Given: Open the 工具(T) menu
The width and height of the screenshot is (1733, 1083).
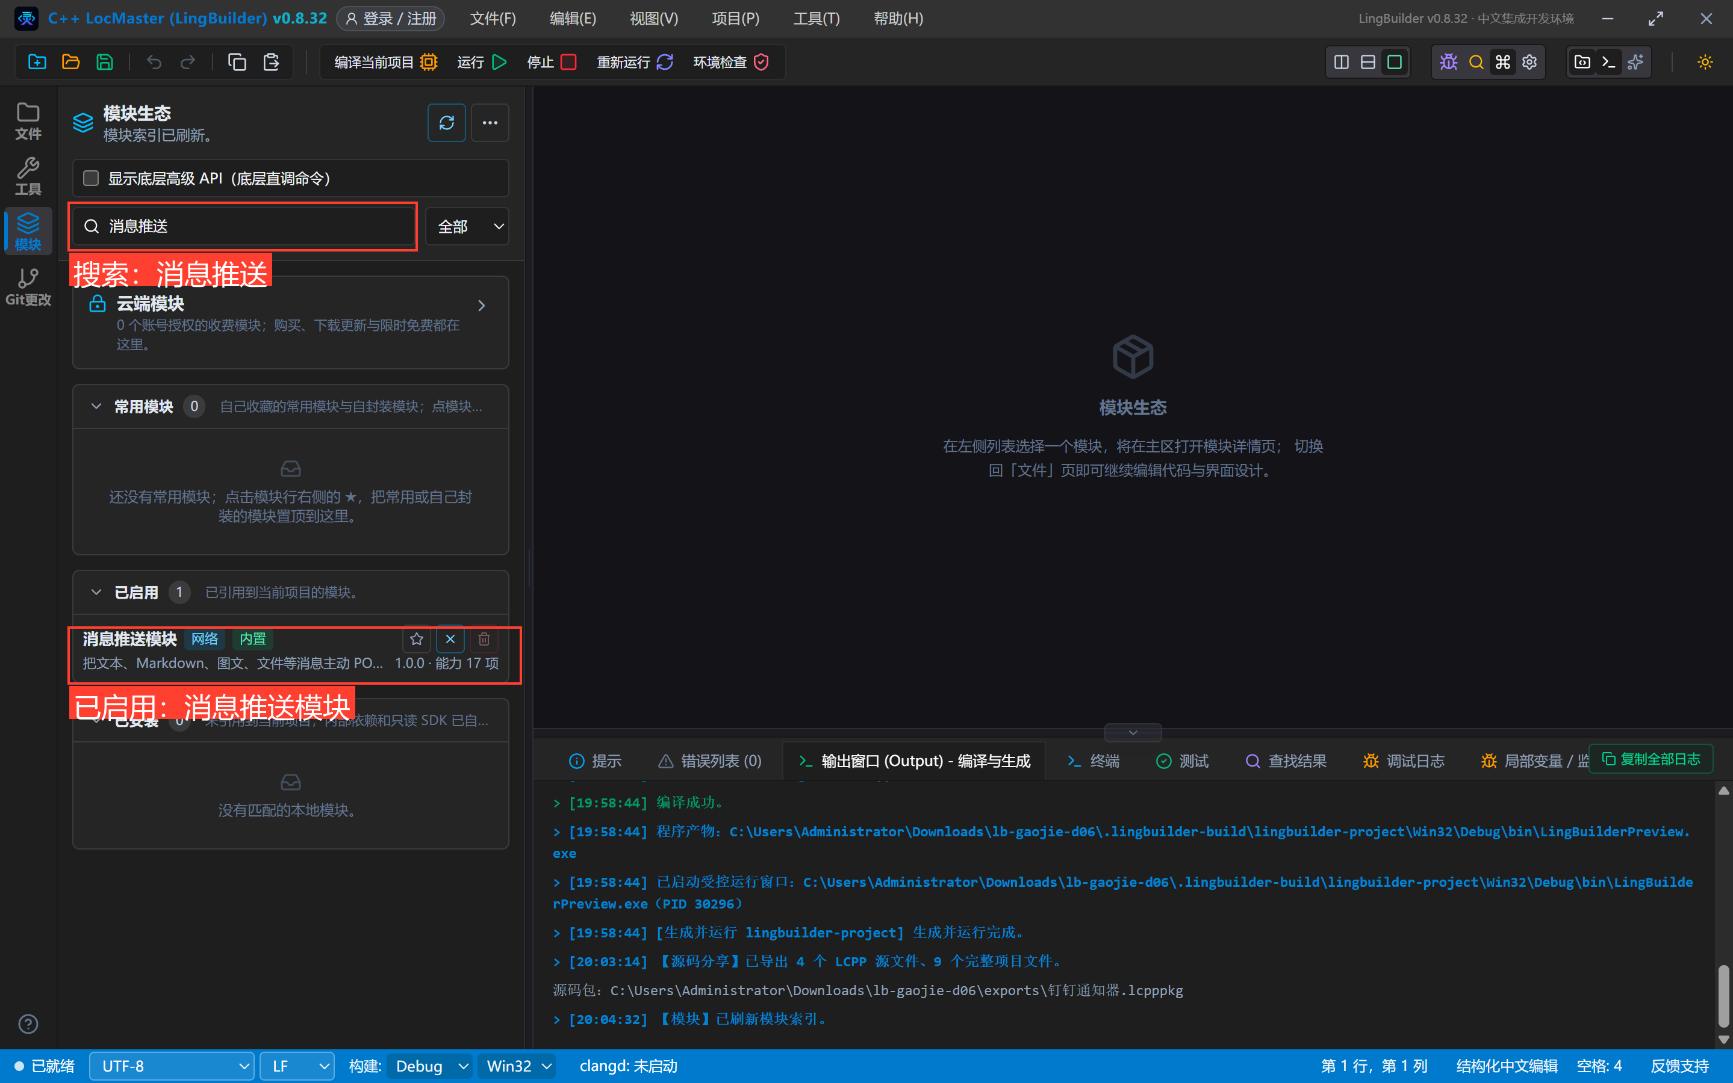Looking at the screenshot, I should (817, 19).
